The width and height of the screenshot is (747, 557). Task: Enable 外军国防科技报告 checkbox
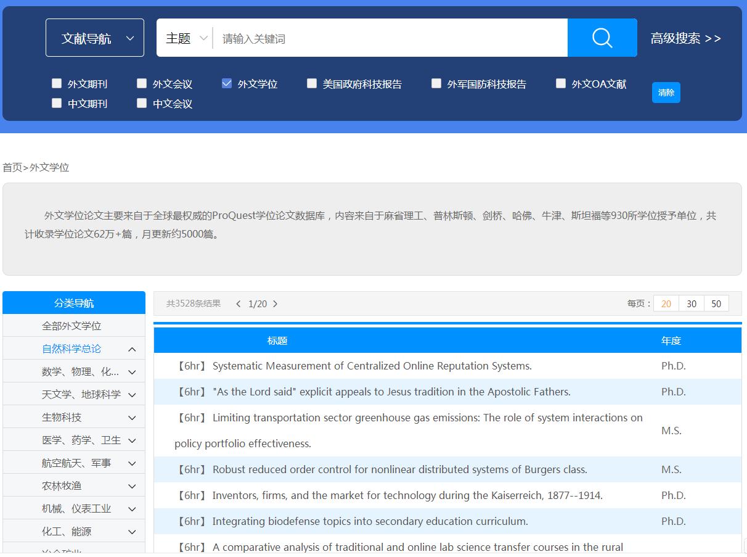point(436,83)
